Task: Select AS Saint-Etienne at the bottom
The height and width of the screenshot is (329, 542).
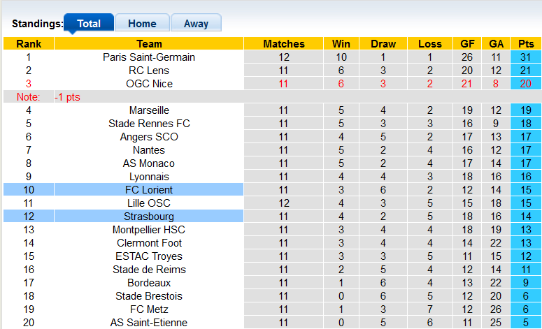Action: (x=149, y=323)
